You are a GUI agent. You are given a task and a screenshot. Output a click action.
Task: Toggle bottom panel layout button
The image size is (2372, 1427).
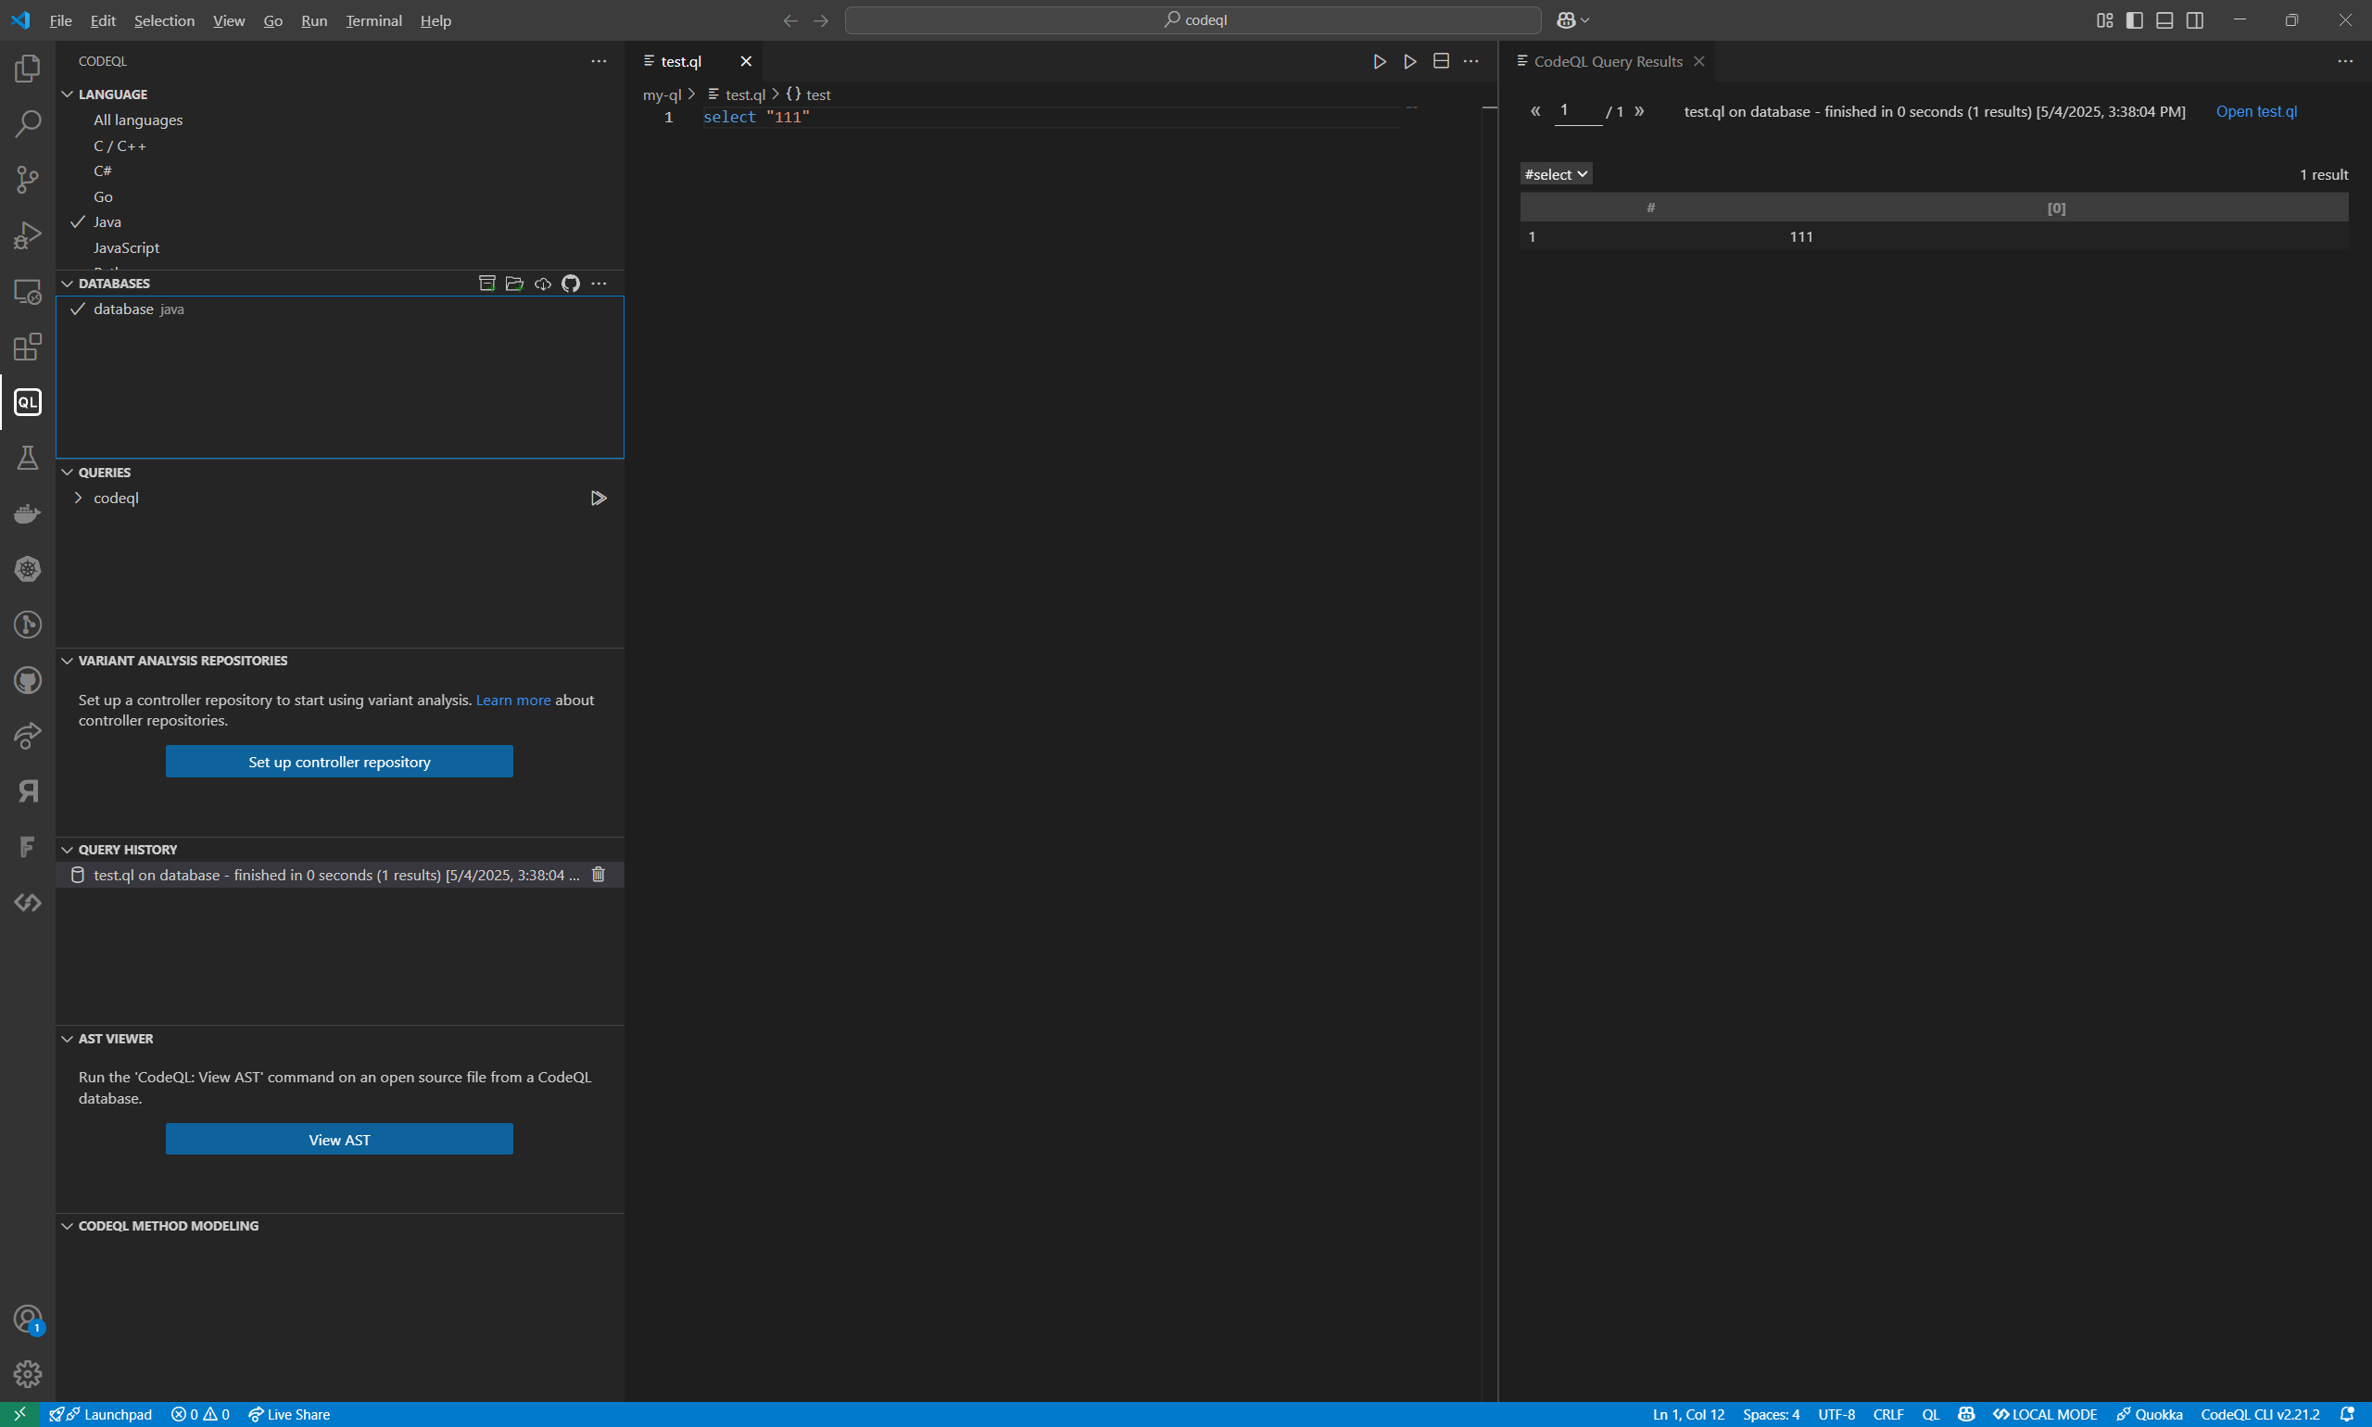click(2164, 20)
